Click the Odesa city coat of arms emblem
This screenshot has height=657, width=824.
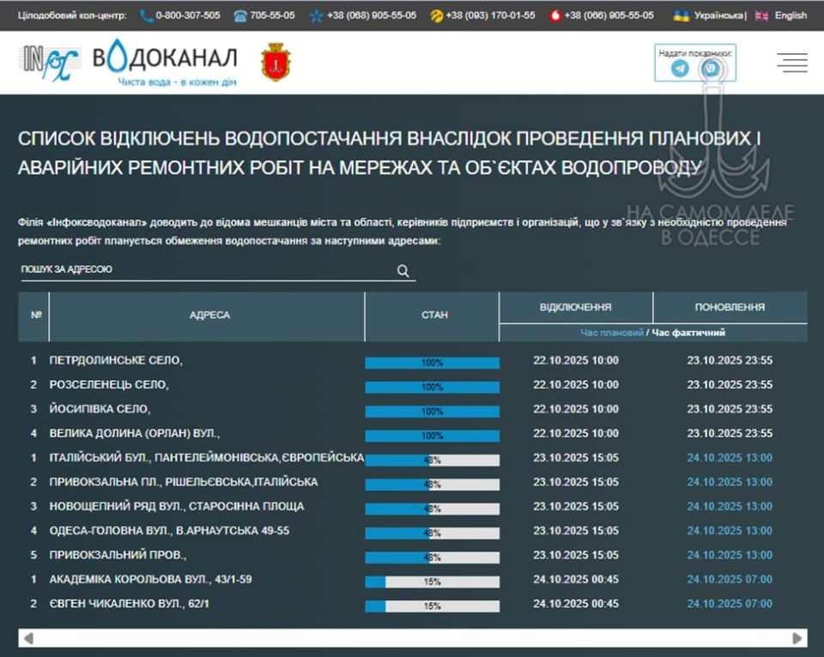(x=276, y=63)
